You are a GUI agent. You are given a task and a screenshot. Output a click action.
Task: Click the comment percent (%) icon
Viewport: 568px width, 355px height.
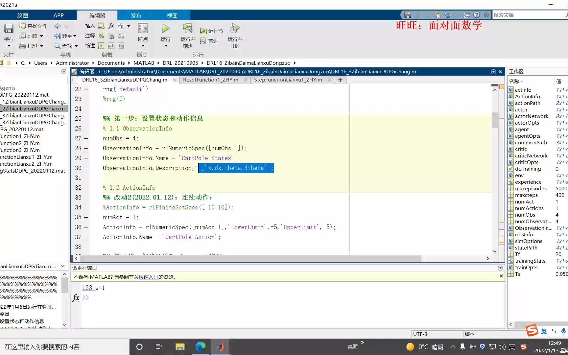[x=101, y=35]
